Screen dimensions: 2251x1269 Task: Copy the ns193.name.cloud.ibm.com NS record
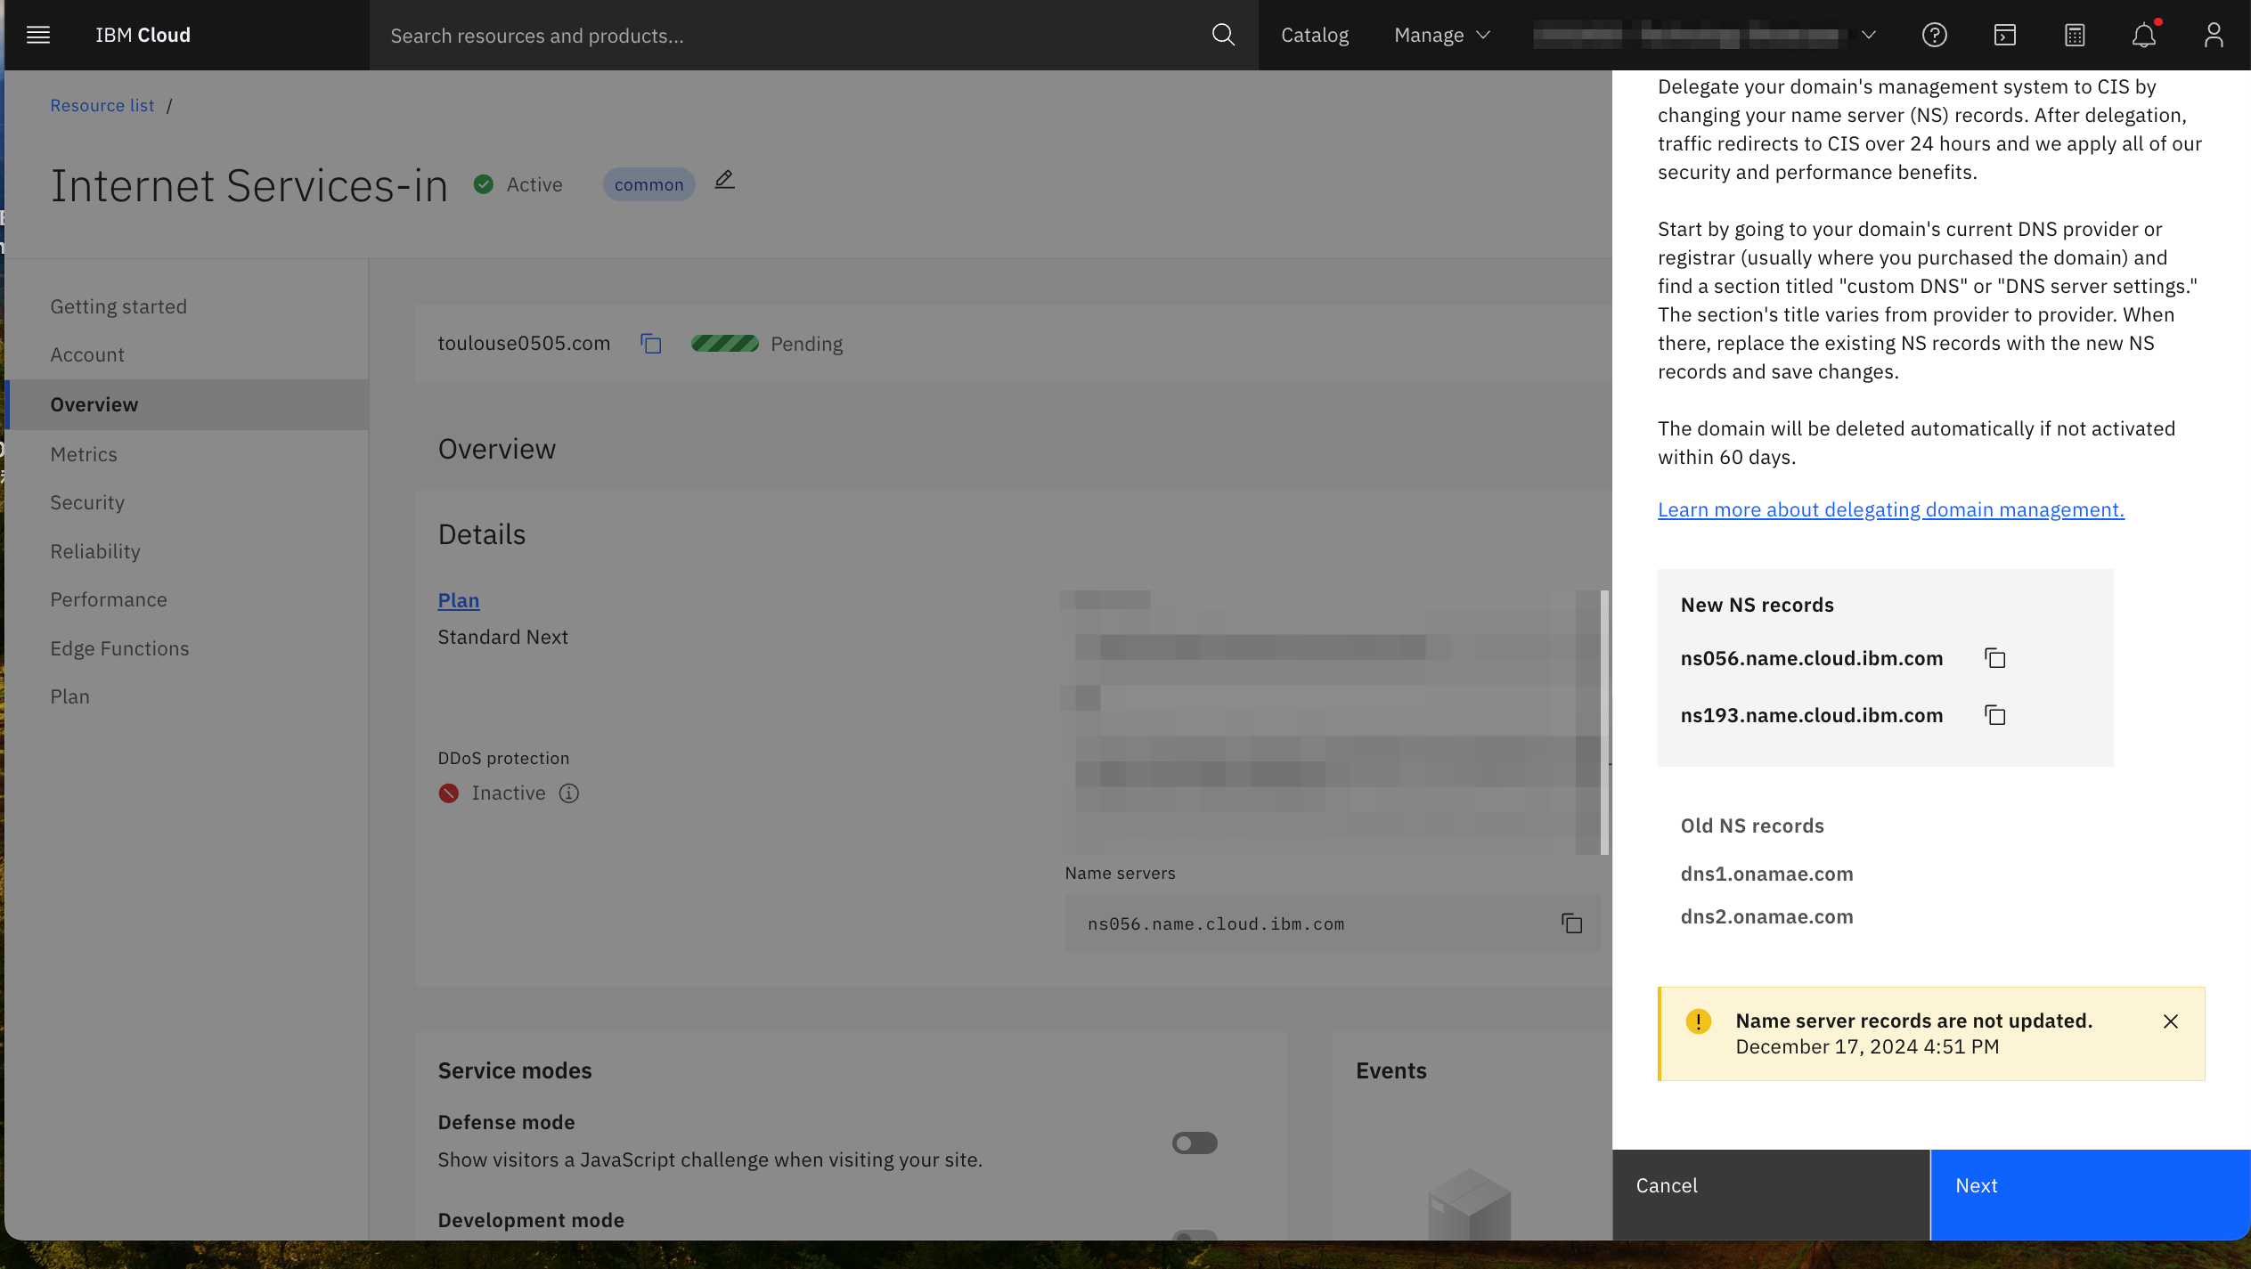1994,715
